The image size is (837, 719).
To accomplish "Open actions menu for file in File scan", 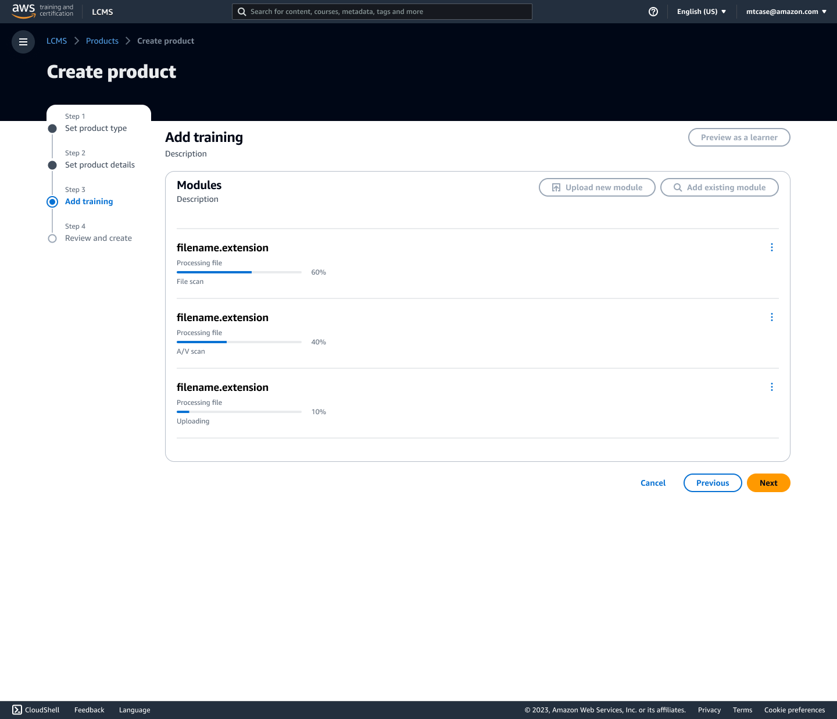I will pyautogui.click(x=772, y=247).
